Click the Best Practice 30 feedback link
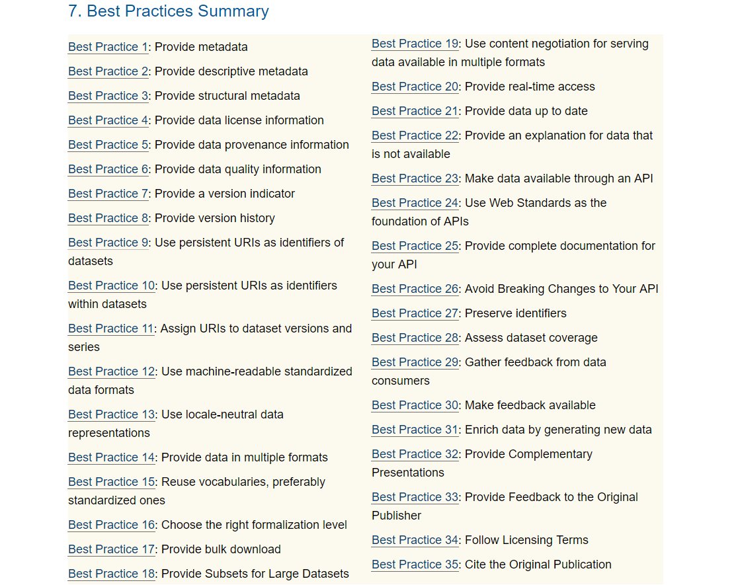The height and width of the screenshot is (585, 740). 415,406
